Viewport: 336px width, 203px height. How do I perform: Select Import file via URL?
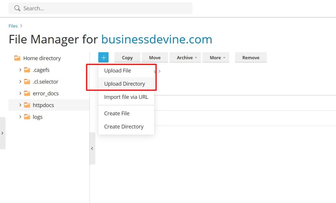pos(126,97)
